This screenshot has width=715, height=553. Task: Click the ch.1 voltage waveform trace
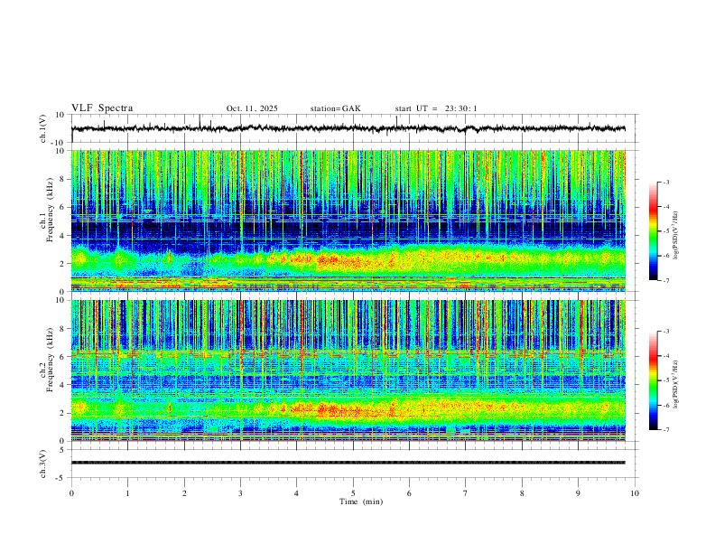[x=348, y=128]
